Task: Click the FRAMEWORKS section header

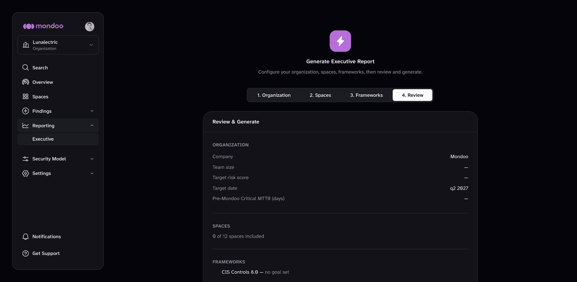Action: pos(229,262)
